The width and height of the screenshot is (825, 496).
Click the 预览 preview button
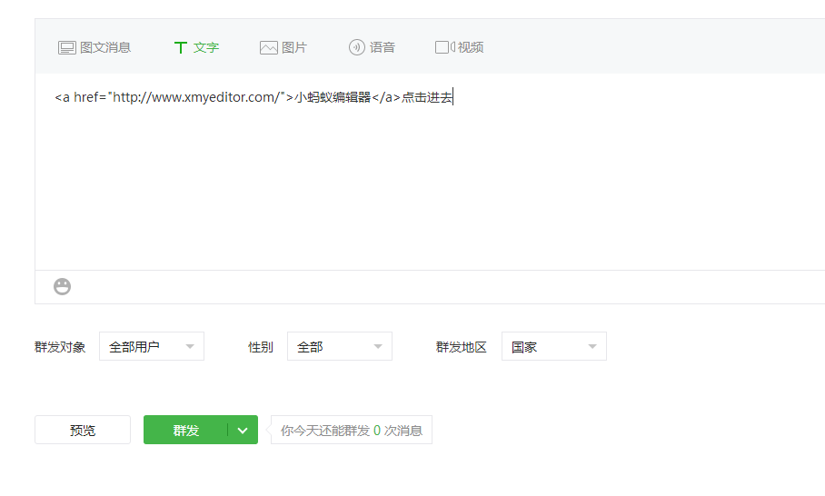83,430
